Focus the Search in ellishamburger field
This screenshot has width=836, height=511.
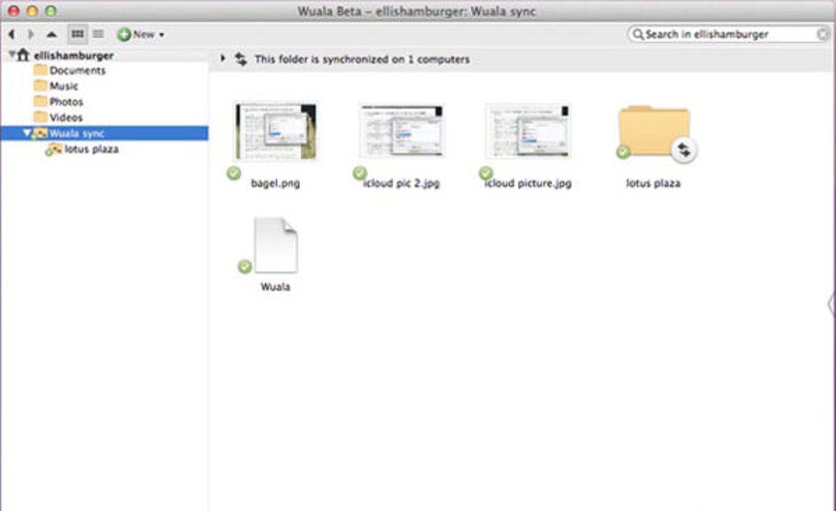pyautogui.click(x=728, y=34)
